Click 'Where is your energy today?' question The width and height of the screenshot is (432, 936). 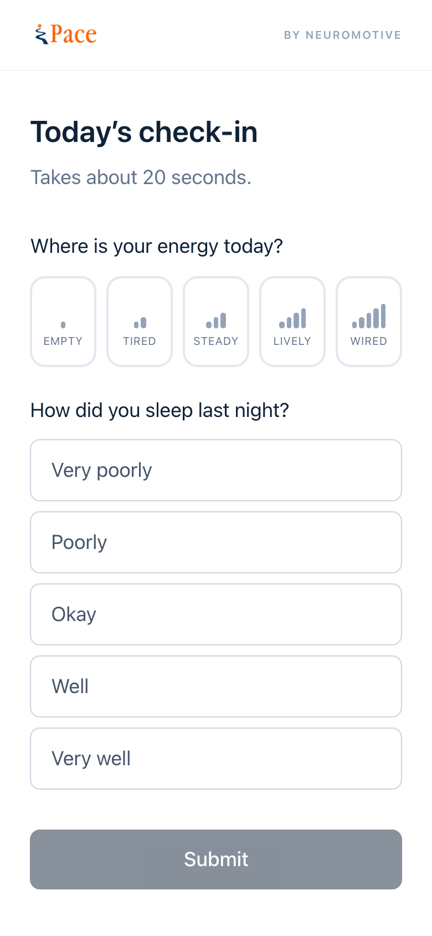(x=157, y=246)
